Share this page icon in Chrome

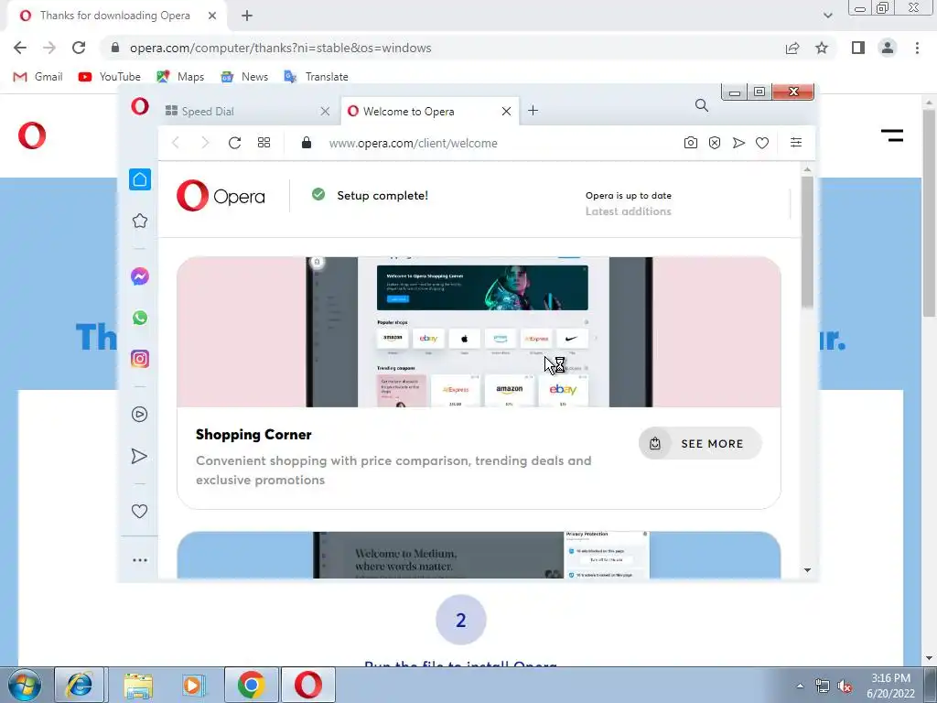[x=792, y=48]
